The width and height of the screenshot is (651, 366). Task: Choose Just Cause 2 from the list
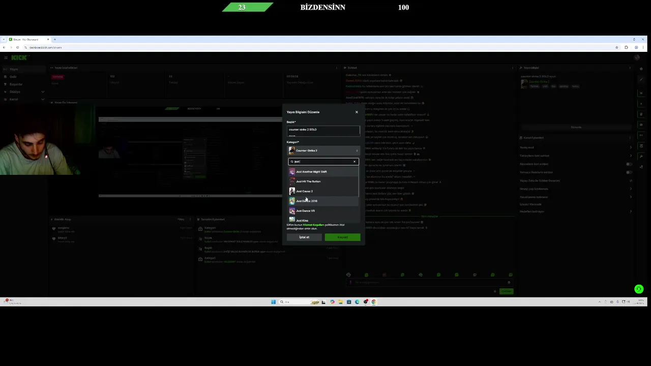(322, 191)
